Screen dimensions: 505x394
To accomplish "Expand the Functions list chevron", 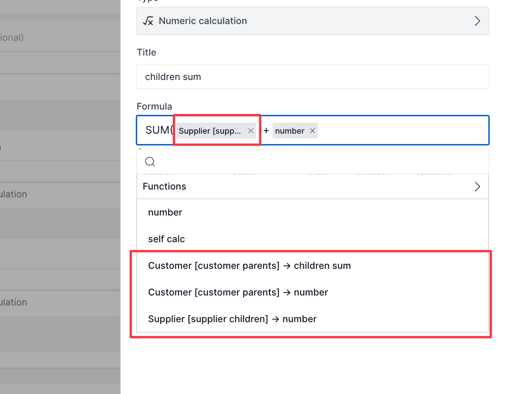I will point(477,187).
